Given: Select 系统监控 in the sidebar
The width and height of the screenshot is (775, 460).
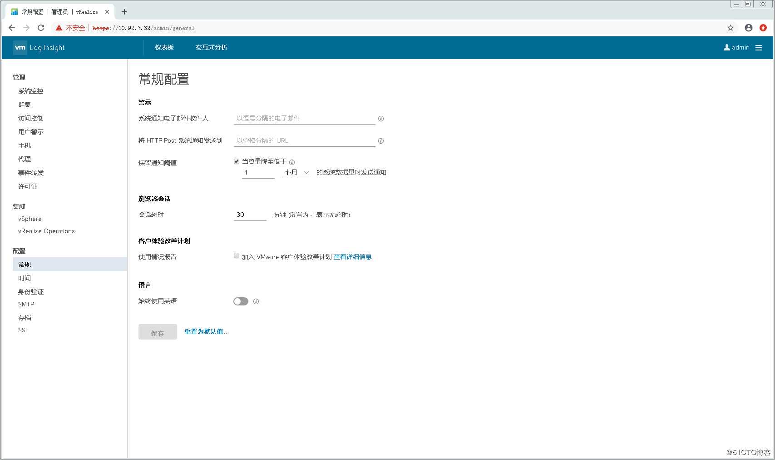Looking at the screenshot, I should coord(31,91).
